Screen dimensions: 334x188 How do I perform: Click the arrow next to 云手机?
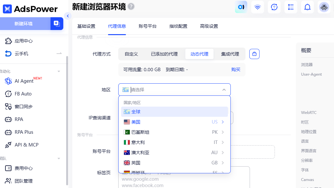pyautogui.click(x=59, y=53)
